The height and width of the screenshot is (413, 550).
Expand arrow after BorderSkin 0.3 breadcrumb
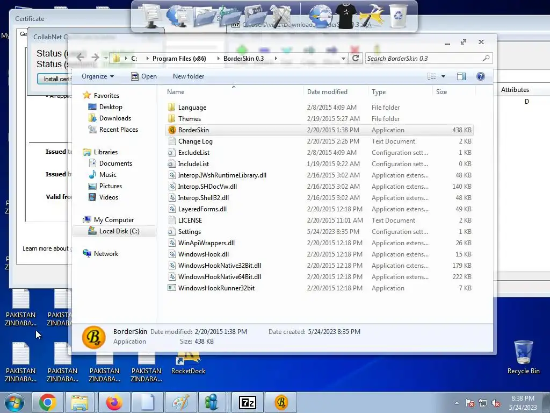click(276, 58)
